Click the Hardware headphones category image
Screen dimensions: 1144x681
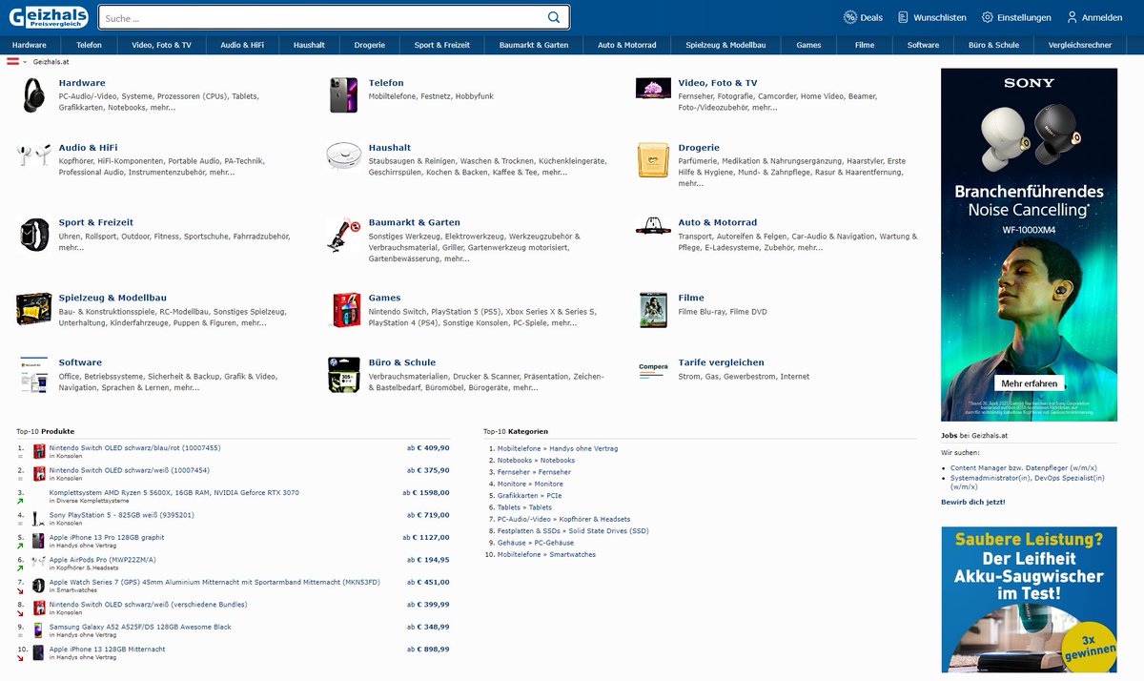tap(33, 95)
